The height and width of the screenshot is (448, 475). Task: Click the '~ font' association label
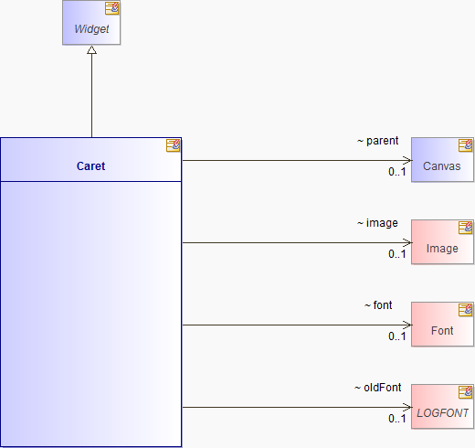point(378,305)
